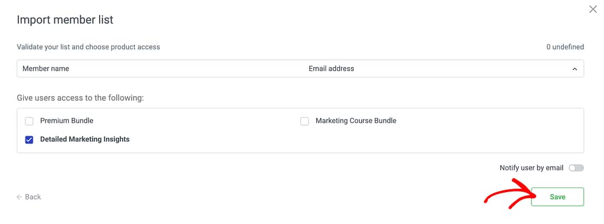Collapse the member list chevron arrow
Viewport: 604px width, 224px height.
(575, 69)
